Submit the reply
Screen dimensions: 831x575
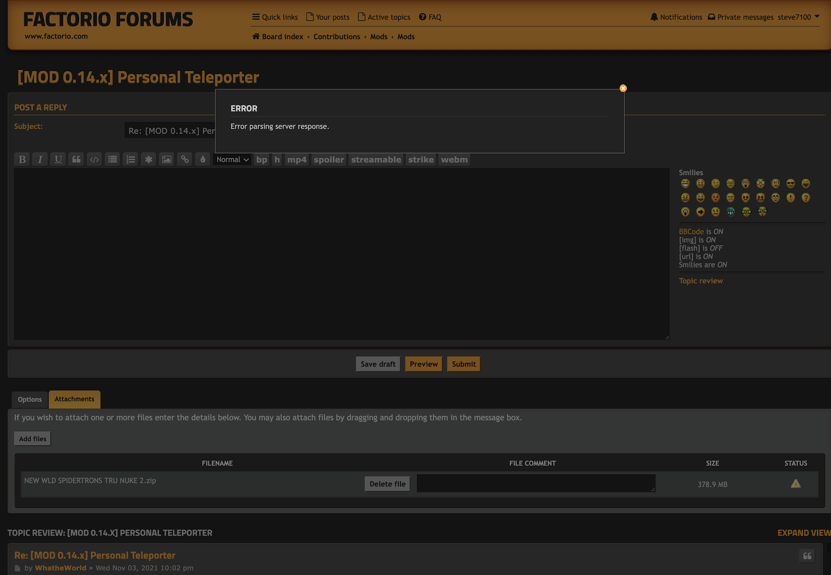(x=464, y=364)
